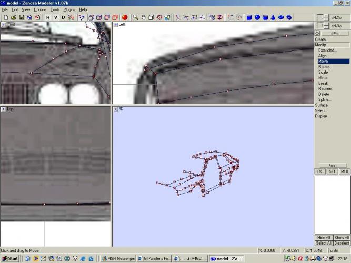The height and width of the screenshot is (263, 351).
Task: Toggle the D axis lock button
Action: pyautogui.click(x=64, y=17)
